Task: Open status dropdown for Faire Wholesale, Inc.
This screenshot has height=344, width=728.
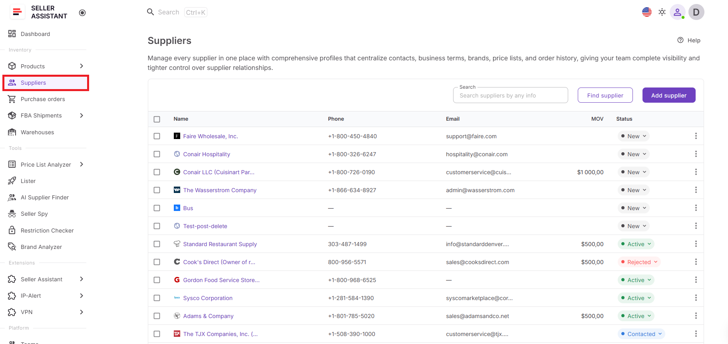Action: click(x=634, y=136)
